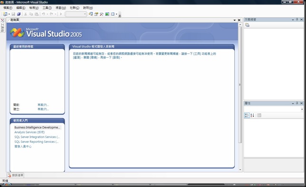This screenshot has width=306, height=187.
Task: Toggle Properties panel auto-hide pin
Action: (x=297, y=103)
